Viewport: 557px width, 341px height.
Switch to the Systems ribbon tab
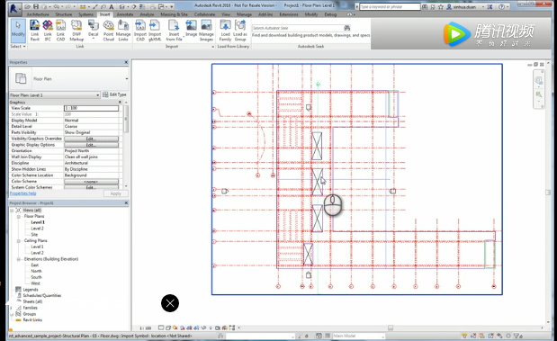click(x=85, y=14)
